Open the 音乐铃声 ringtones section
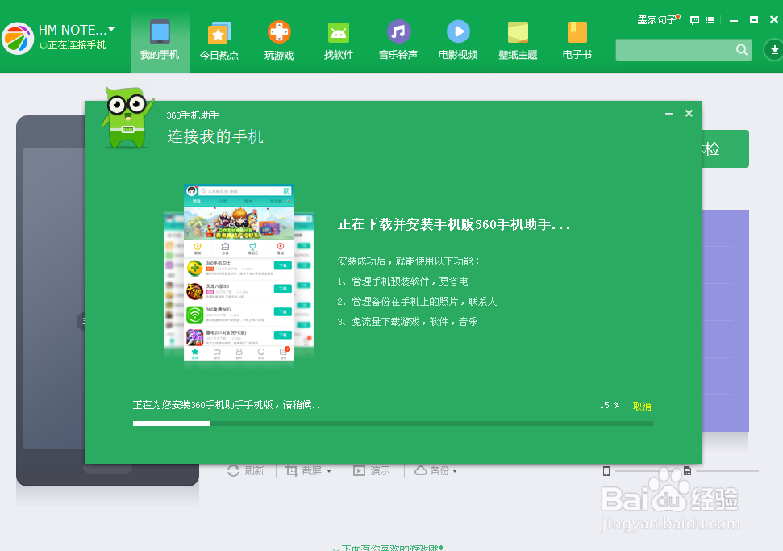Viewport: 783px width, 551px height. 398,40
